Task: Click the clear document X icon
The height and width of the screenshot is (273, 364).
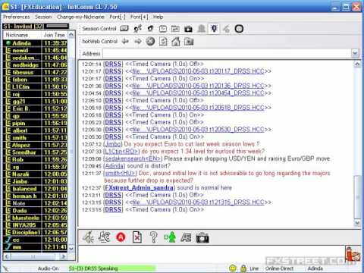Action: (137, 237)
